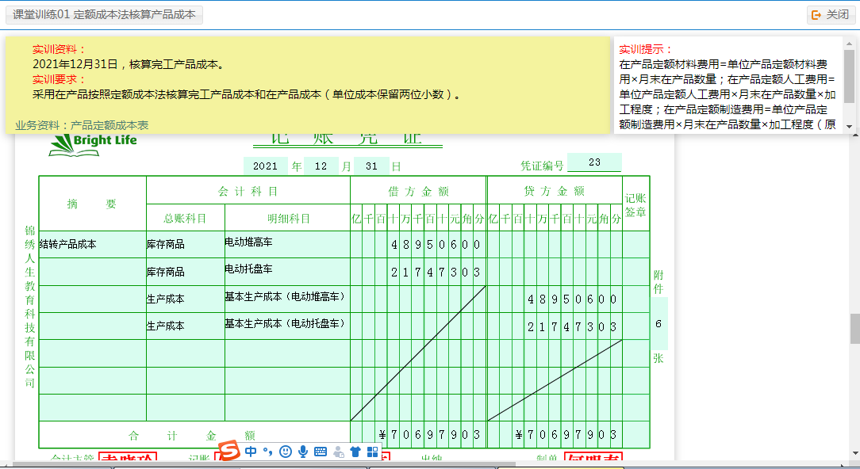This screenshot has height=469, width=860.
Task: Click the hint panel scrollbar up arrow
Action: pyautogui.click(x=849, y=44)
